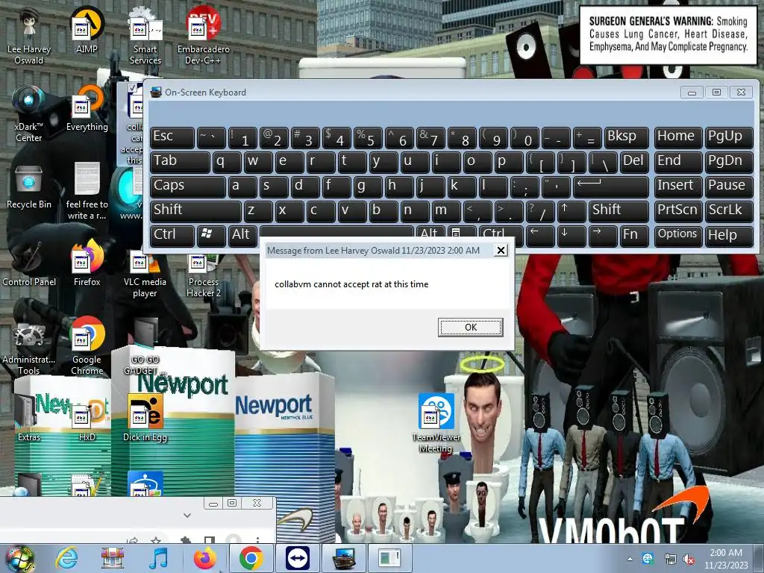
Task: Open Control Panel desktop icon
Action: click(29, 263)
